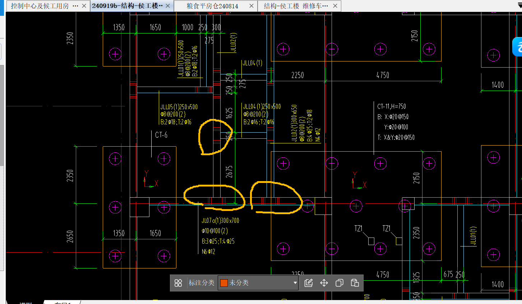Image resolution: width=522 pixels, height=304 pixels.
Task: Click the JLL05(1)250x500 beam label
Action: pyautogui.click(x=179, y=107)
